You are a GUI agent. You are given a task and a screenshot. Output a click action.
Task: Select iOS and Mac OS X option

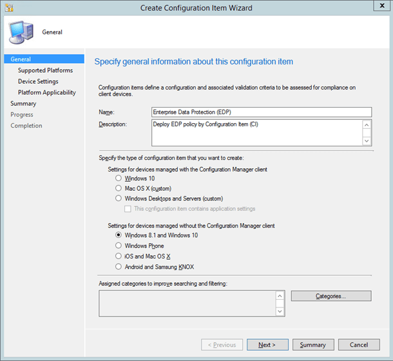[118, 256]
